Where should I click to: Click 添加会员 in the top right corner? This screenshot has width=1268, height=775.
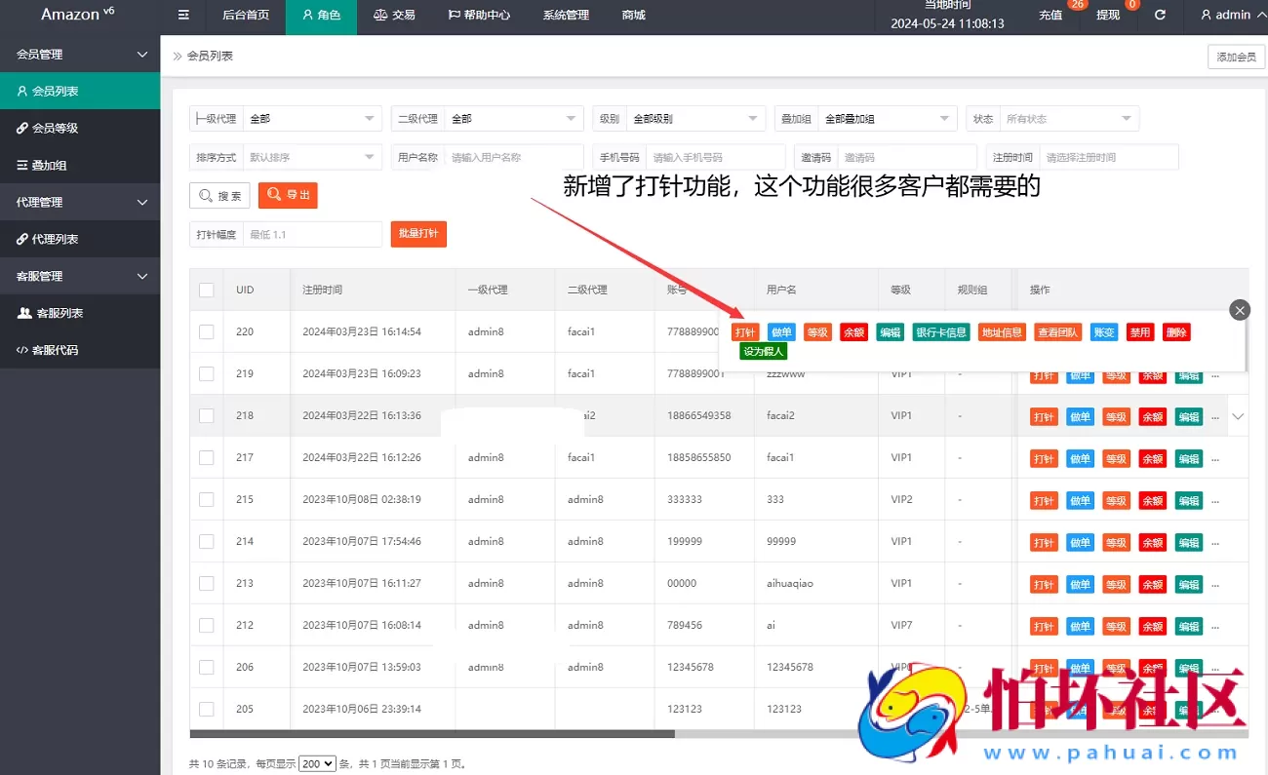coord(1235,57)
